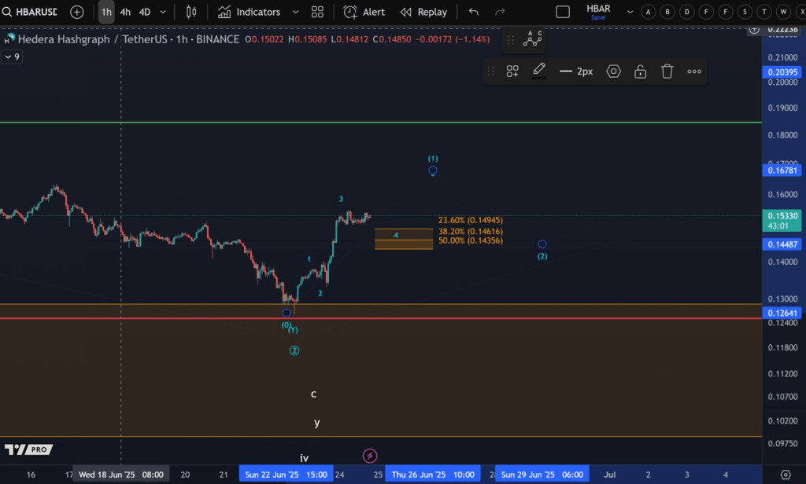Viewport: 806px width, 484px height.
Task: Click the green horizontal line
Action: point(380,122)
